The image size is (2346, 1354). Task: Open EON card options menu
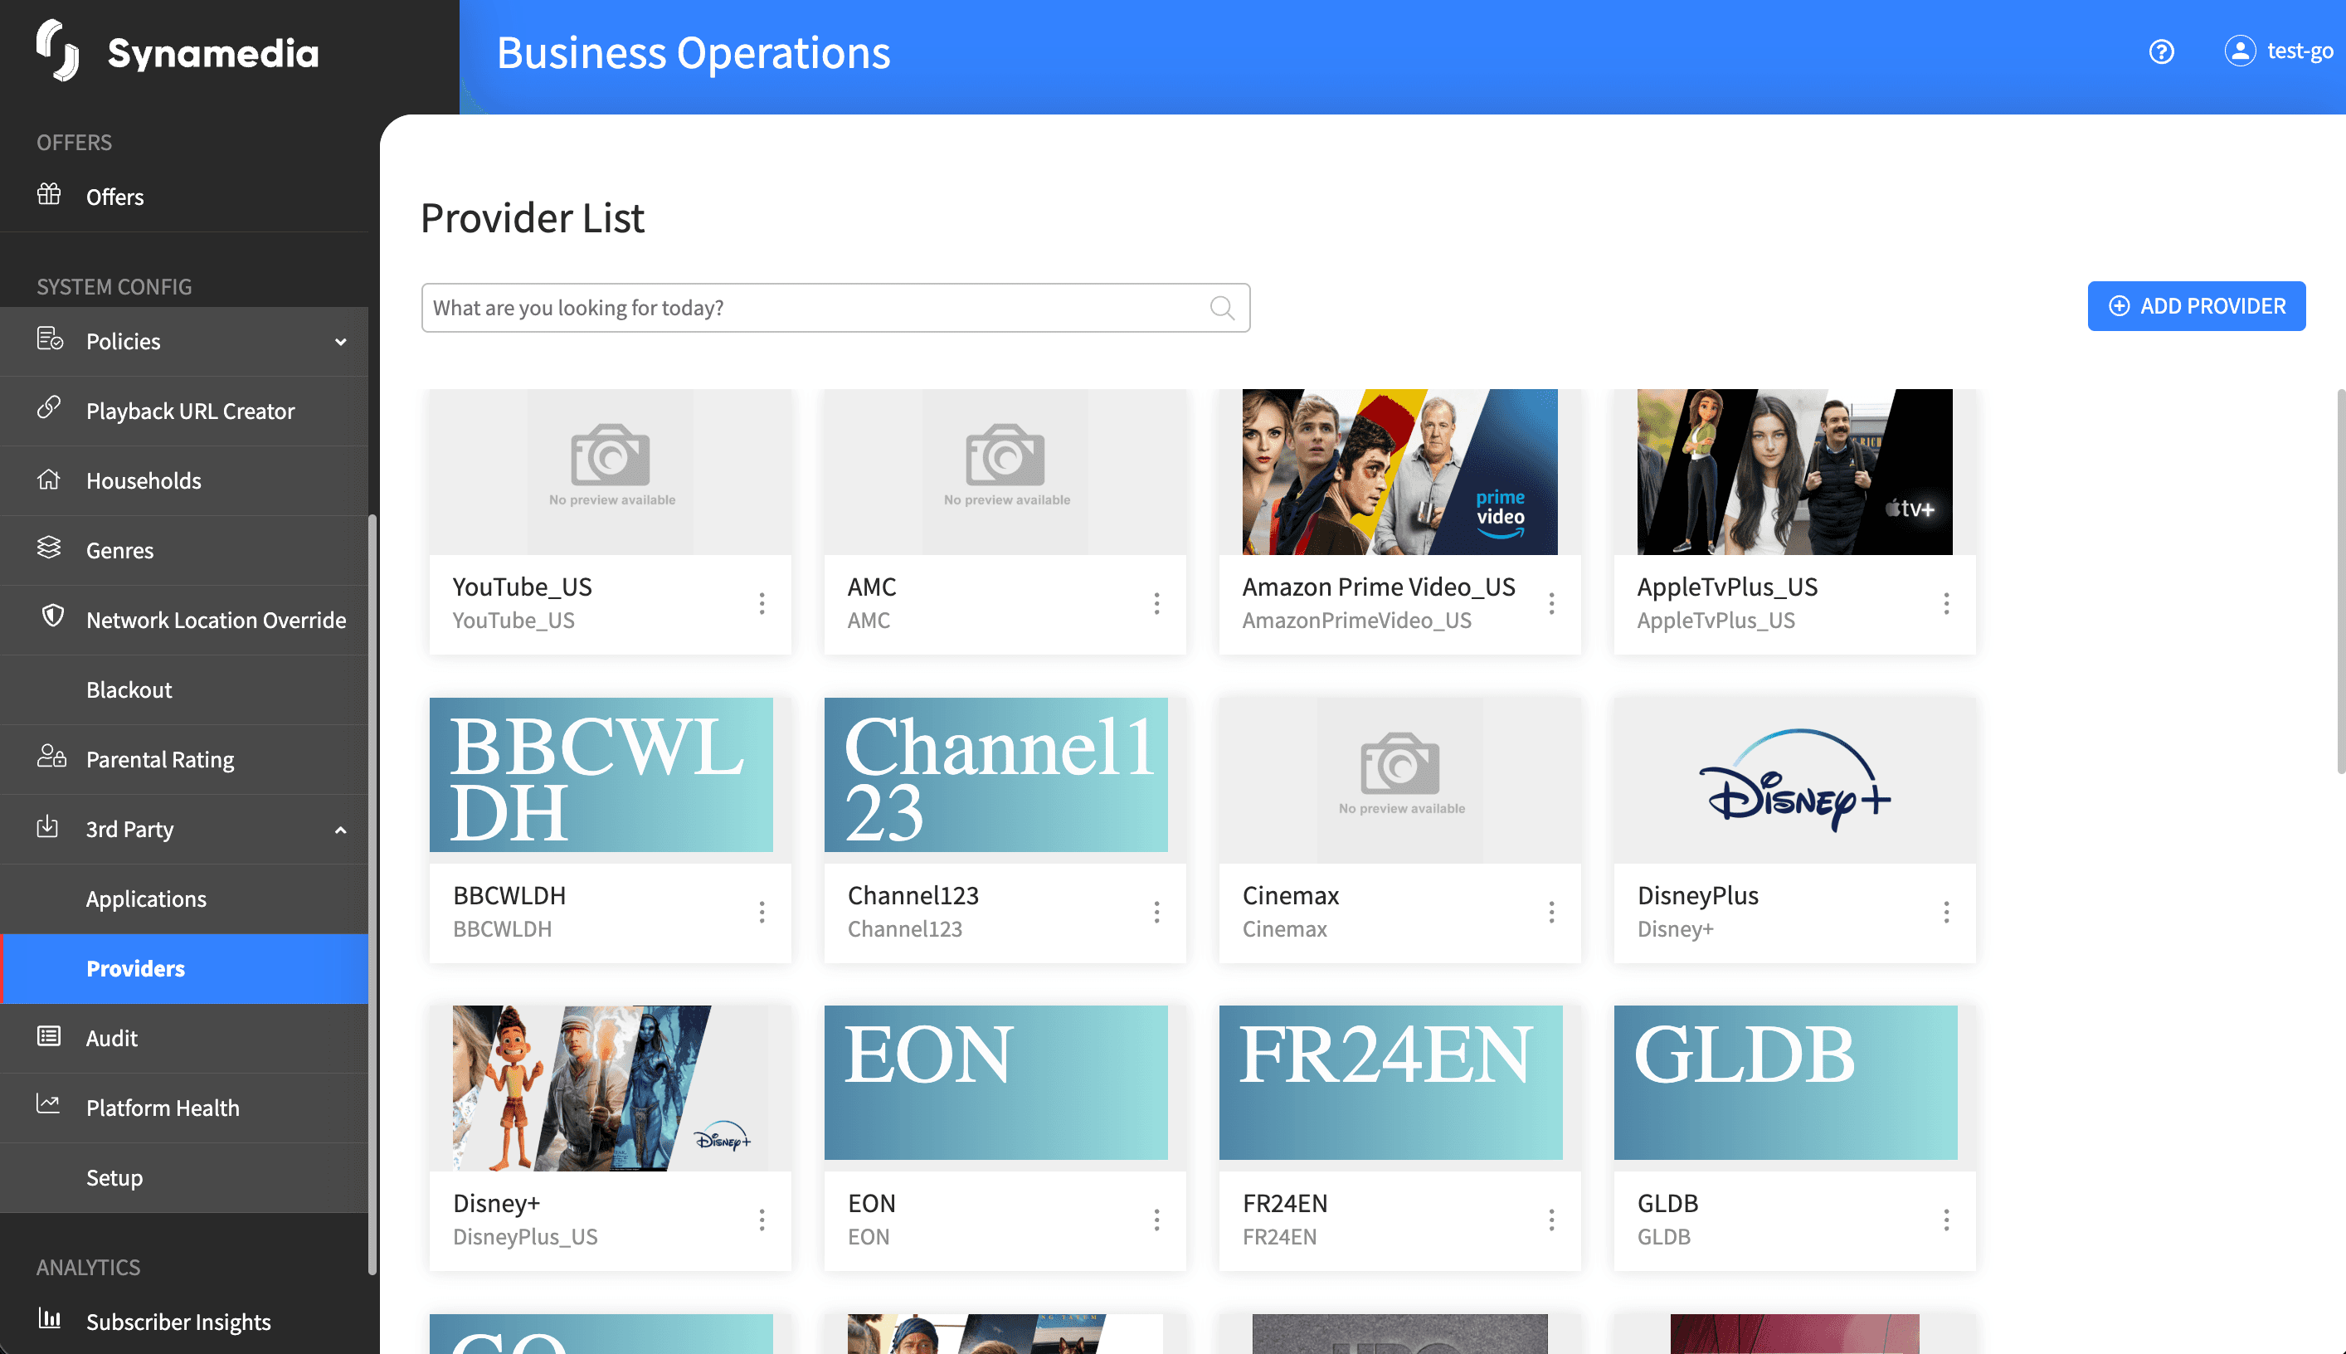pyautogui.click(x=1156, y=1220)
